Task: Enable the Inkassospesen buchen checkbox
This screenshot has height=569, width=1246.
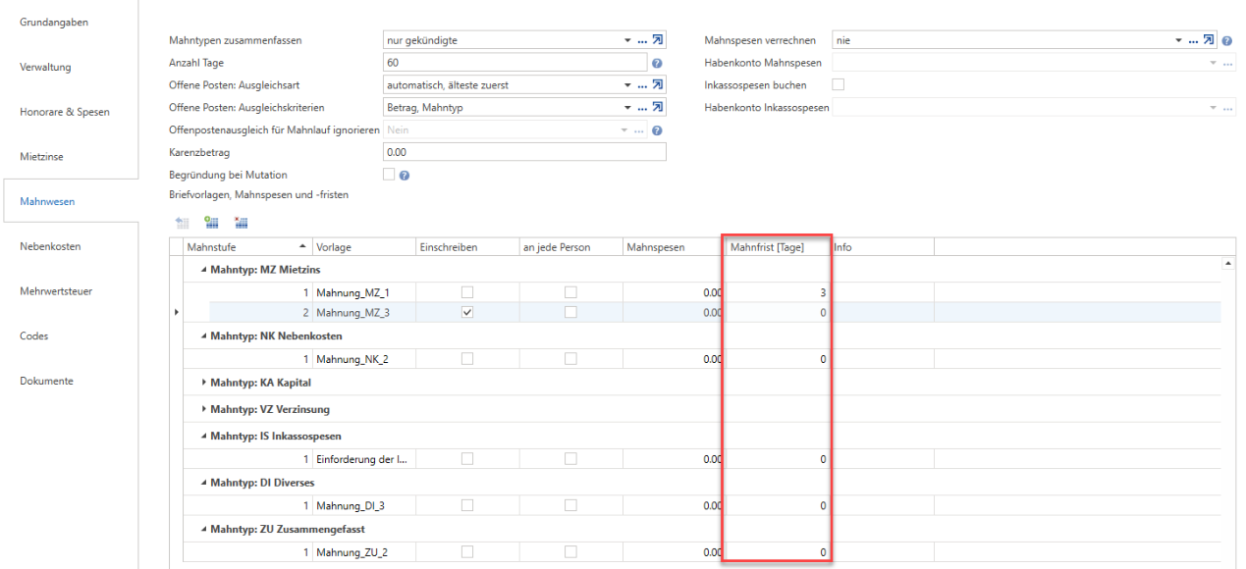Action: (x=839, y=85)
